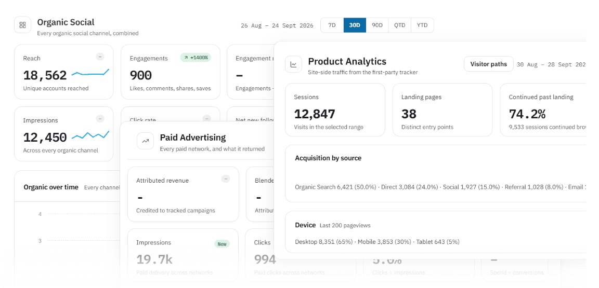Switch to the QTD range
Screen dimensions: 599x288
click(399, 25)
